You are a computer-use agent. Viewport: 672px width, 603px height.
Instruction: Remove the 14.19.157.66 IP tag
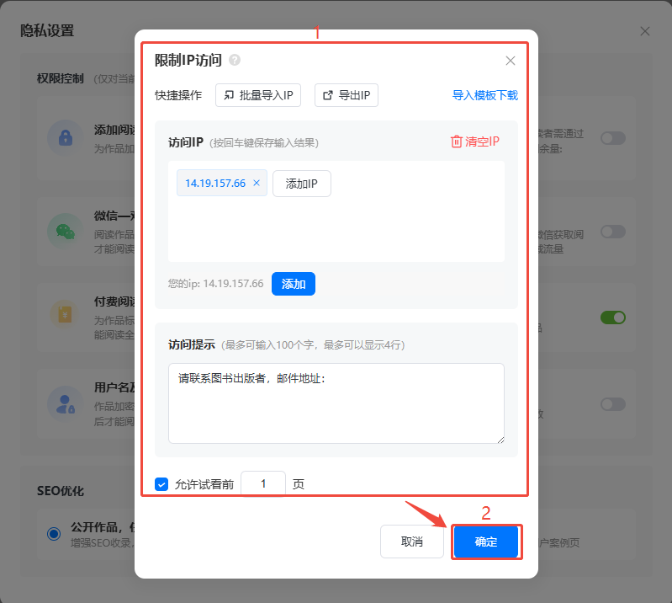(x=257, y=184)
